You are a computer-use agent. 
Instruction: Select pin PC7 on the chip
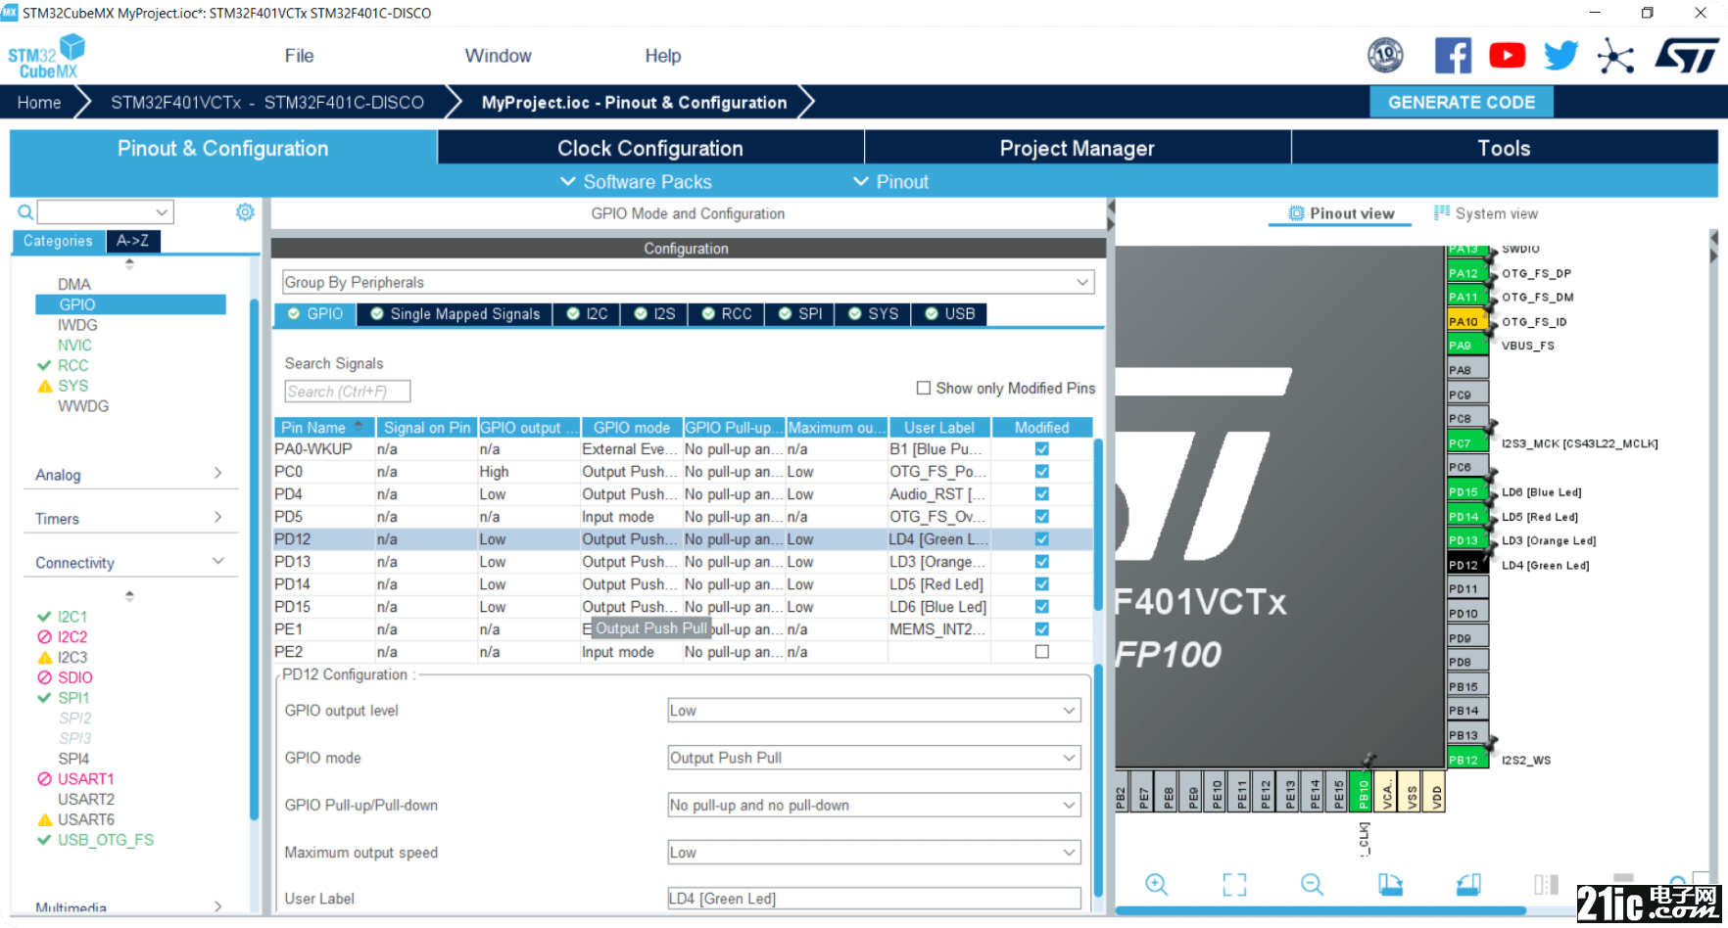(x=1467, y=443)
